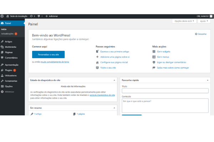Collapse the Em resumo panel

coord(114,108)
